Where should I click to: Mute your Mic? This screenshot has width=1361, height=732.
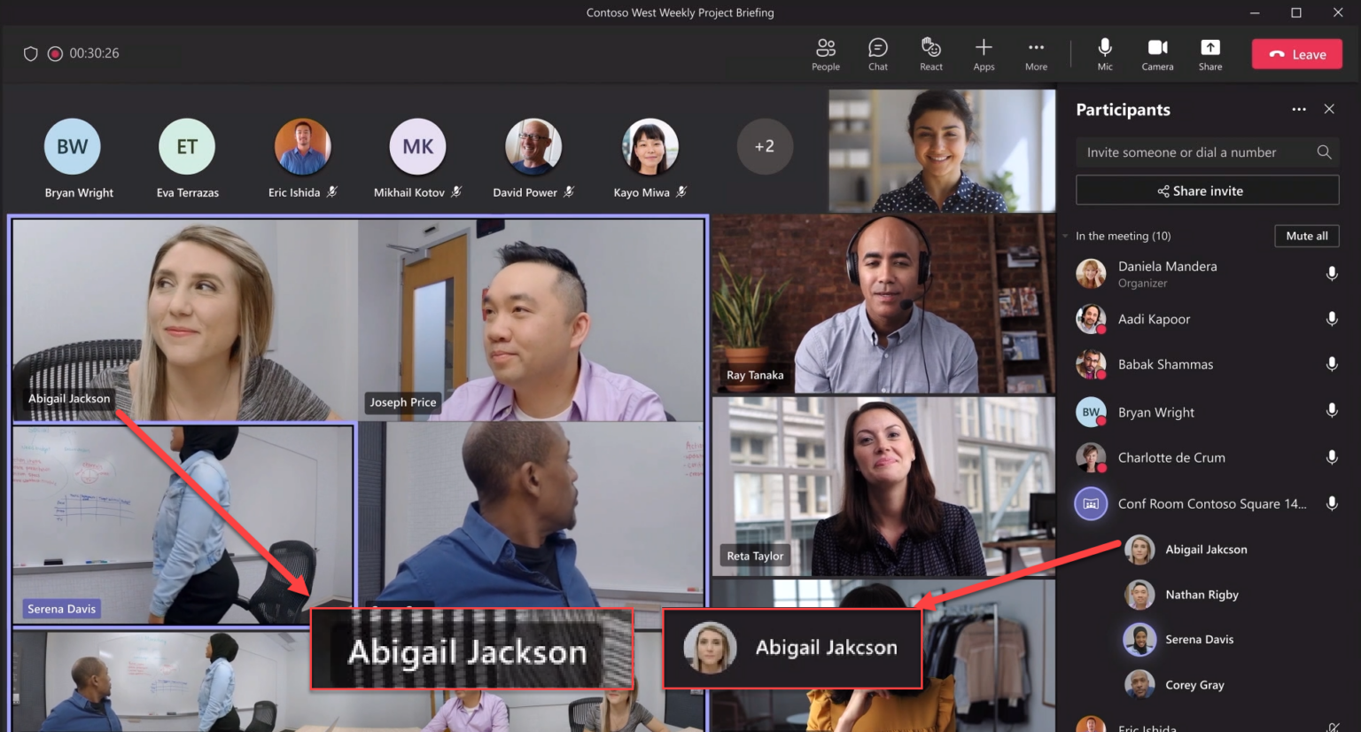click(x=1104, y=53)
